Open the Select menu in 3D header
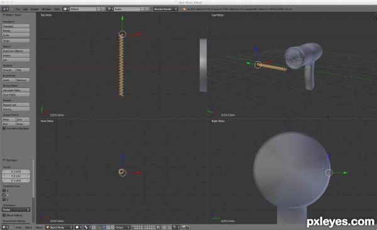The height and width of the screenshot is (230, 377). click(x=28, y=227)
